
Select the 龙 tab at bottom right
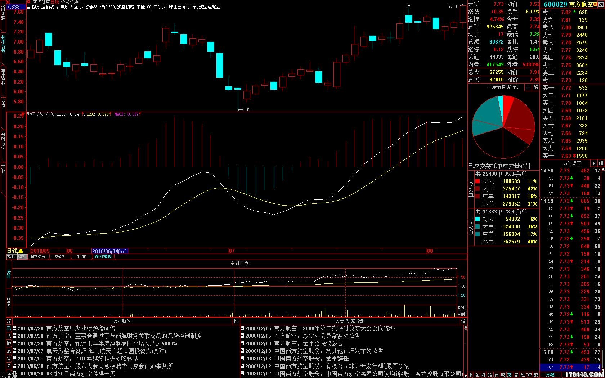(x=510, y=375)
